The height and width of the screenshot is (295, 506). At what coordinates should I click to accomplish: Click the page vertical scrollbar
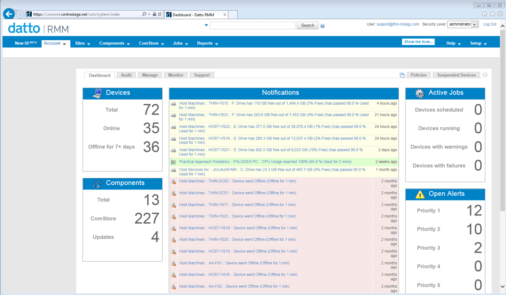pos(503,121)
